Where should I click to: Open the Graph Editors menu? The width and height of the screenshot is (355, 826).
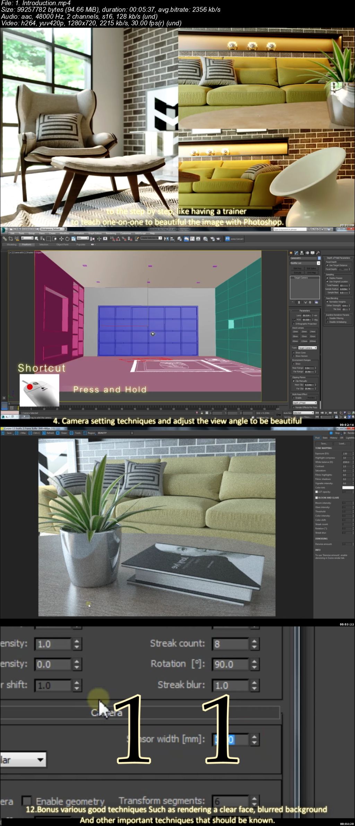95,233
